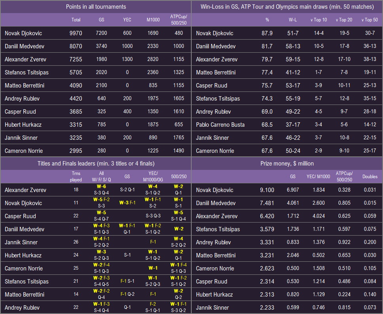Viewport: 383px width, 314px height.
Task: Click the 'YEC/ M1000/OG' column header
Action: click(x=153, y=177)
